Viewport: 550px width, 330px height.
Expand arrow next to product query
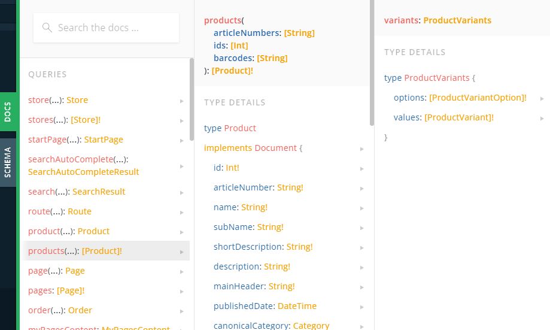click(182, 232)
